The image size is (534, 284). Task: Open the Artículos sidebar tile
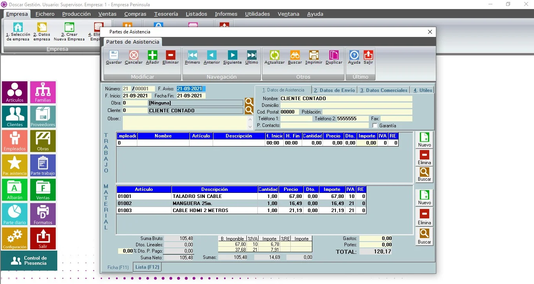click(x=15, y=92)
